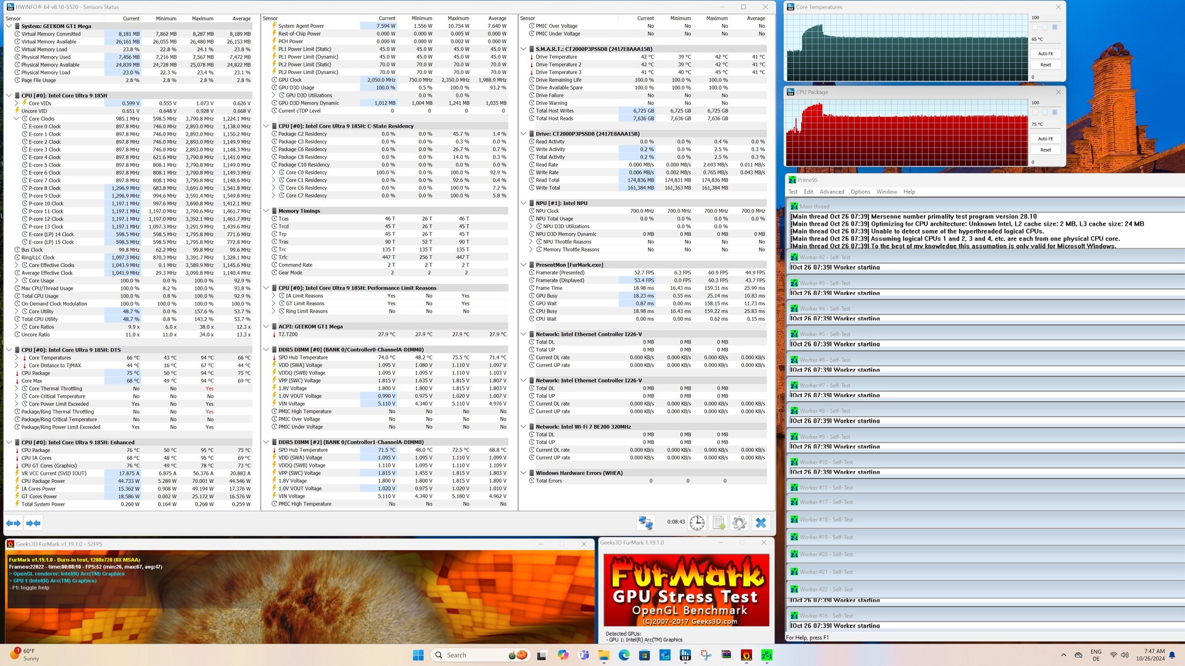The width and height of the screenshot is (1185, 666).
Task: Switch to FurMark via its taskbar icon
Action: click(746, 655)
